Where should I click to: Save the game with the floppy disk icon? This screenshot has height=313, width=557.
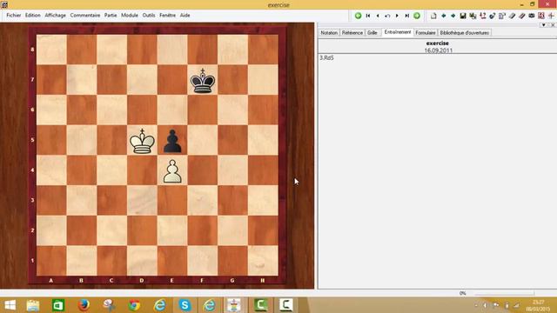(463, 16)
